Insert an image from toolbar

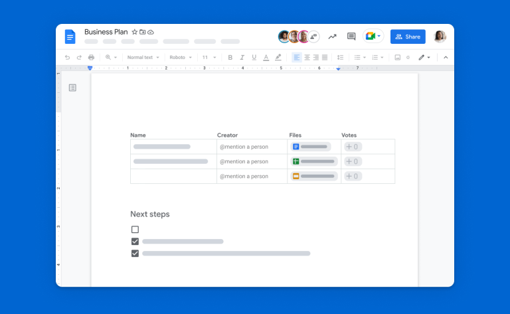[x=398, y=58]
